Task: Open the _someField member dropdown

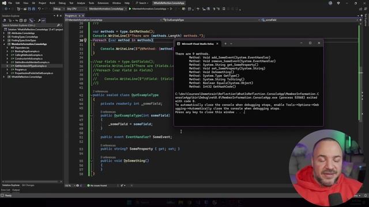Action: click(x=310, y=20)
